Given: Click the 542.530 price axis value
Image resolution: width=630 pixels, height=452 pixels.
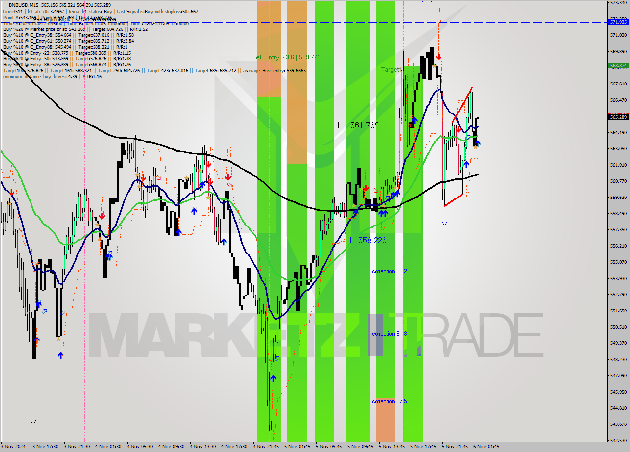Looking at the screenshot, I should 618,440.
